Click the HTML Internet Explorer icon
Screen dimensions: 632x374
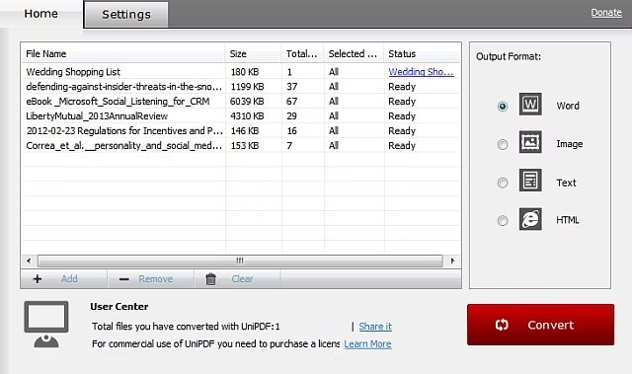530,219
